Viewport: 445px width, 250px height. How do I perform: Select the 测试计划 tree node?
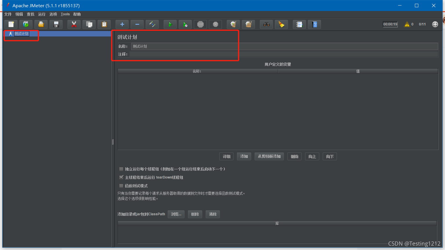click(x=21, y=34)
